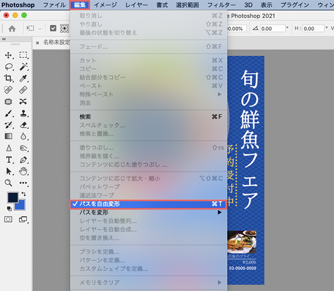
Task: Go to the Home screen
Action: tap(12, 28)
